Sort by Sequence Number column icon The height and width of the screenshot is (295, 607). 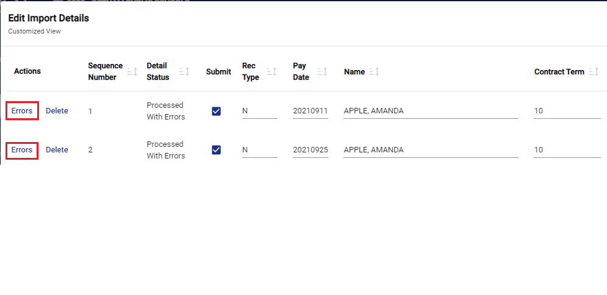point(132,72)
